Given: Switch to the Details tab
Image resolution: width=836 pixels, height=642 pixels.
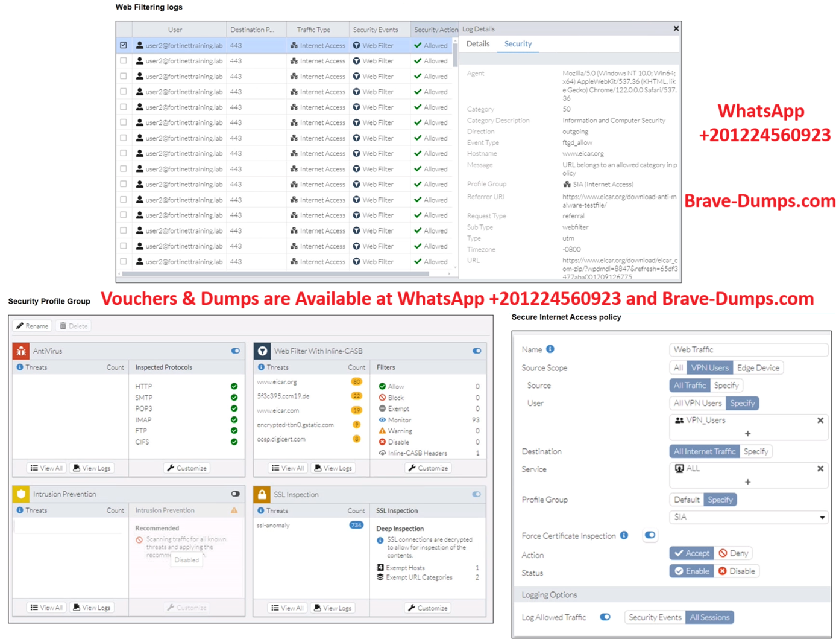Looking at the screenshot, I should tap(478, 44).
